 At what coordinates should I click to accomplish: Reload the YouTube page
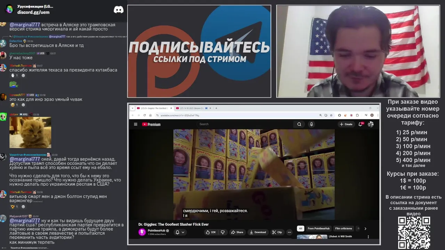pyautogui.click(x=144, y=115)
